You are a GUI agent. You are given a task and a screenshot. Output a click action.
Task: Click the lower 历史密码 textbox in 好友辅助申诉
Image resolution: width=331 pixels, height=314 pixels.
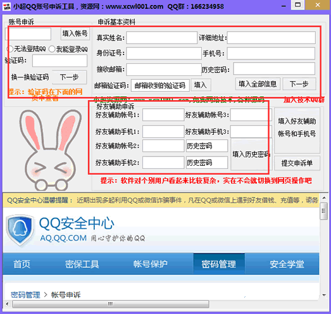pos(207,163)
